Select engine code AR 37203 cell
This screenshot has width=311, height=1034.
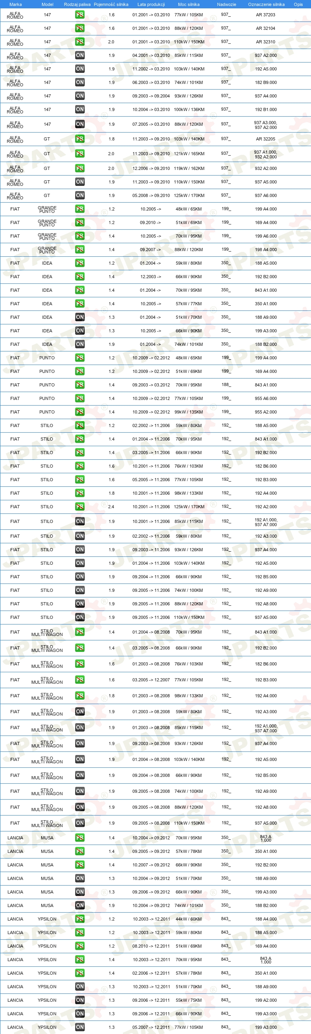(x=266, y=15)
